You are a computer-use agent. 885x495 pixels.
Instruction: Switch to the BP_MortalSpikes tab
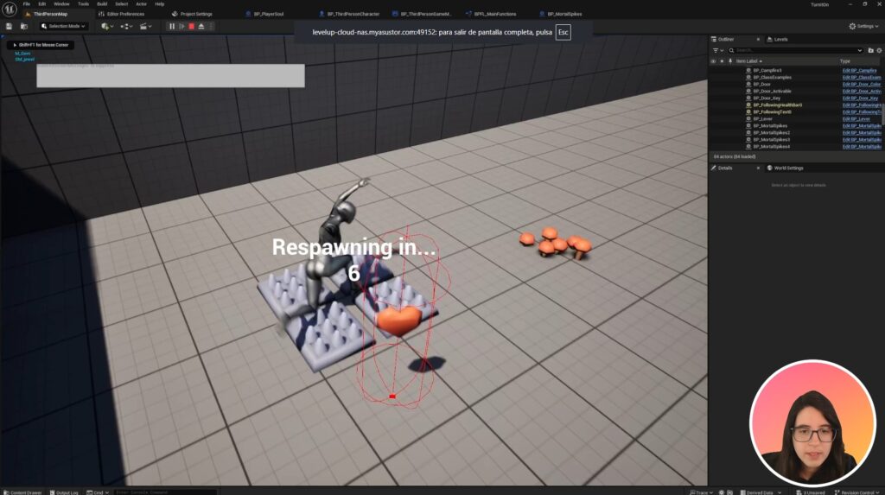click(560, 14)
